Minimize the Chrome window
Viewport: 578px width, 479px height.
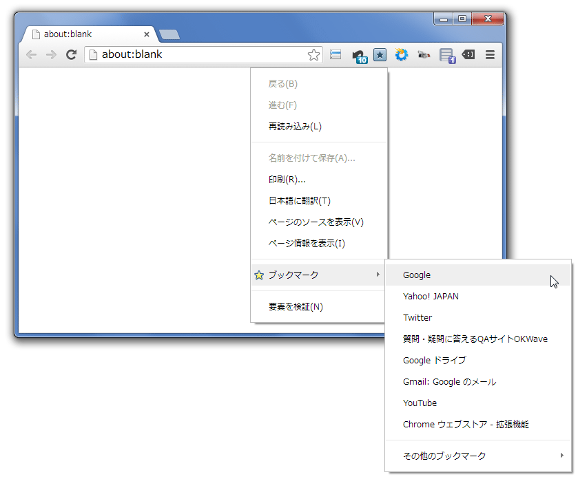tap(444, 19)
